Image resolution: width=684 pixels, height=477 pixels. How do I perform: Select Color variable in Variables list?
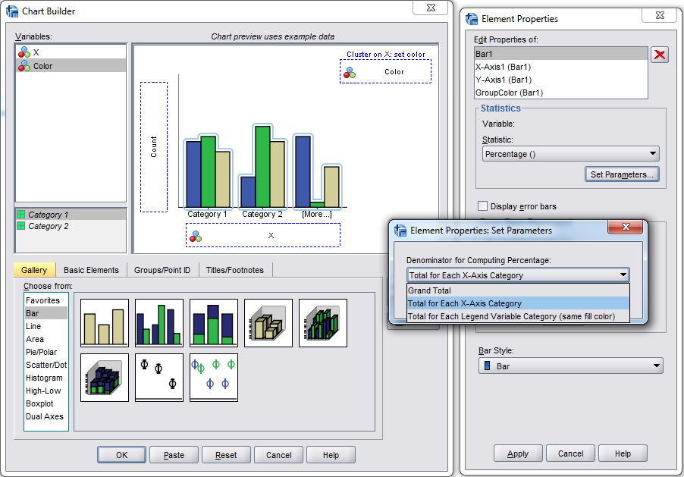(43, 66)
